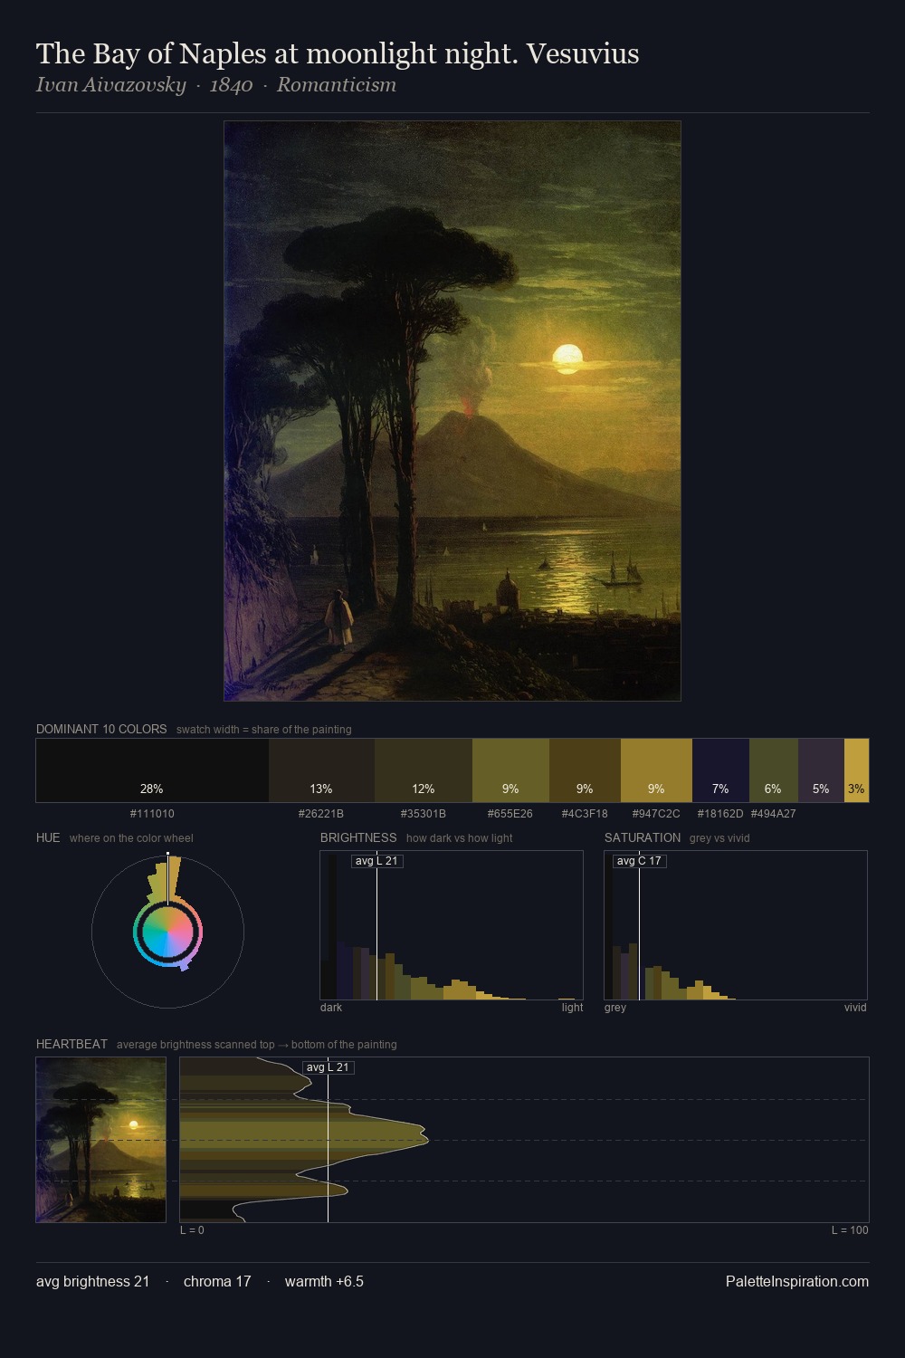Select the brown #4C3F18 swatch
This screenshot has height=1358, width=905.
(x=585, y=770)
